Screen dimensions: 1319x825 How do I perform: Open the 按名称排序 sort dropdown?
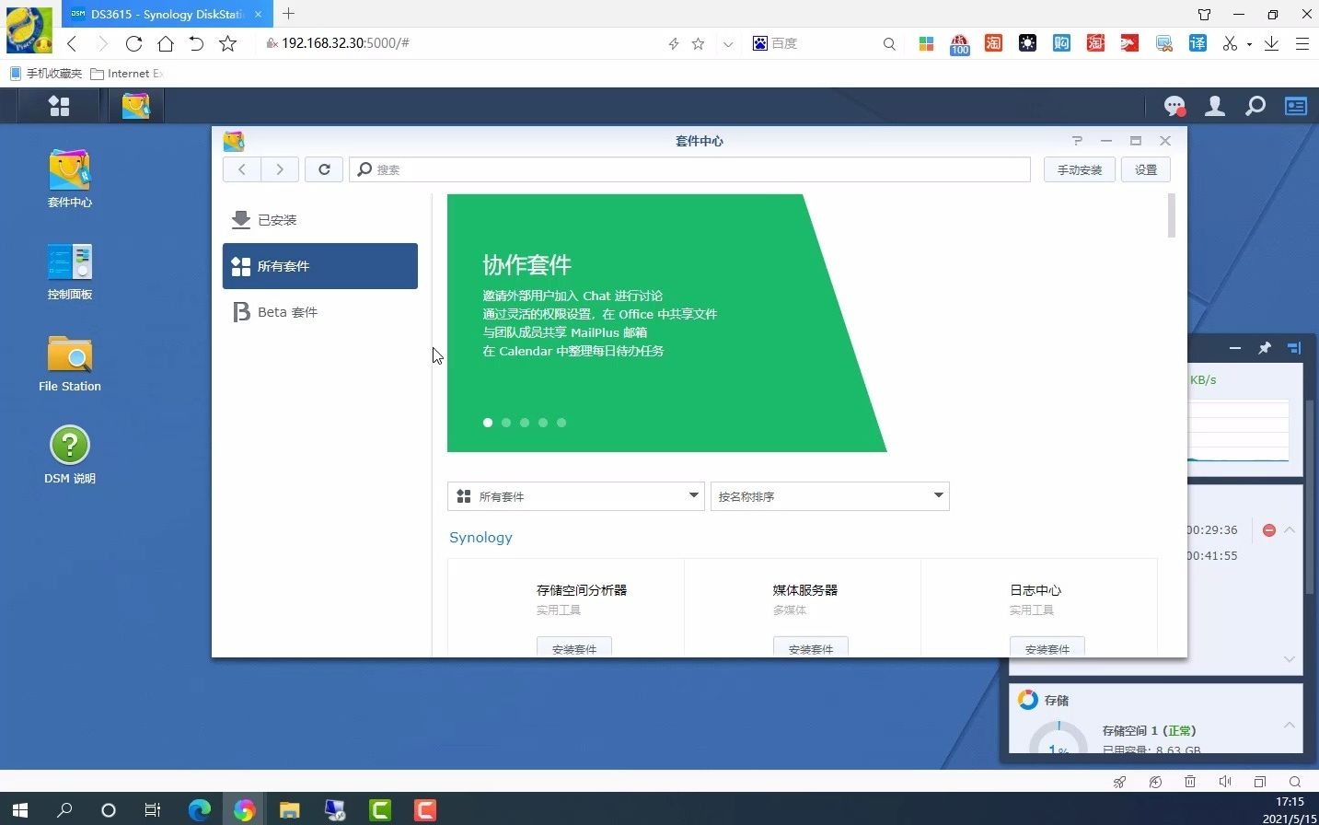tap(829, 496)
